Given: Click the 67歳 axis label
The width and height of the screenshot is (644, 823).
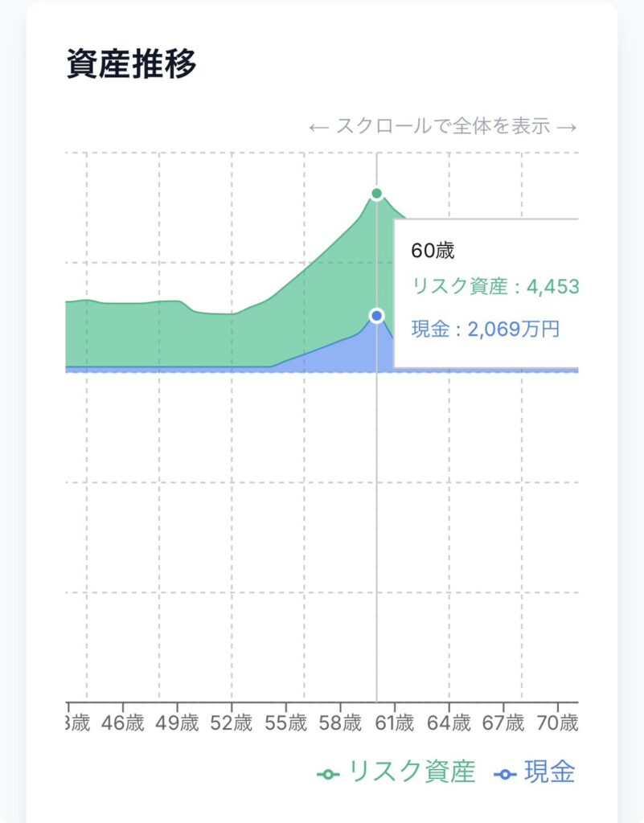Looking at the screenshot, I should click(503, 723).
